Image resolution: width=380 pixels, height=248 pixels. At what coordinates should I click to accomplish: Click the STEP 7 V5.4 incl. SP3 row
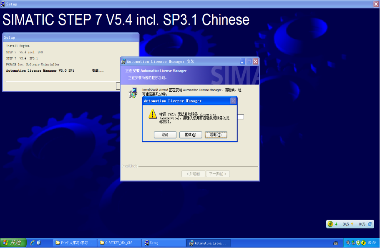[x=24, y=52]
